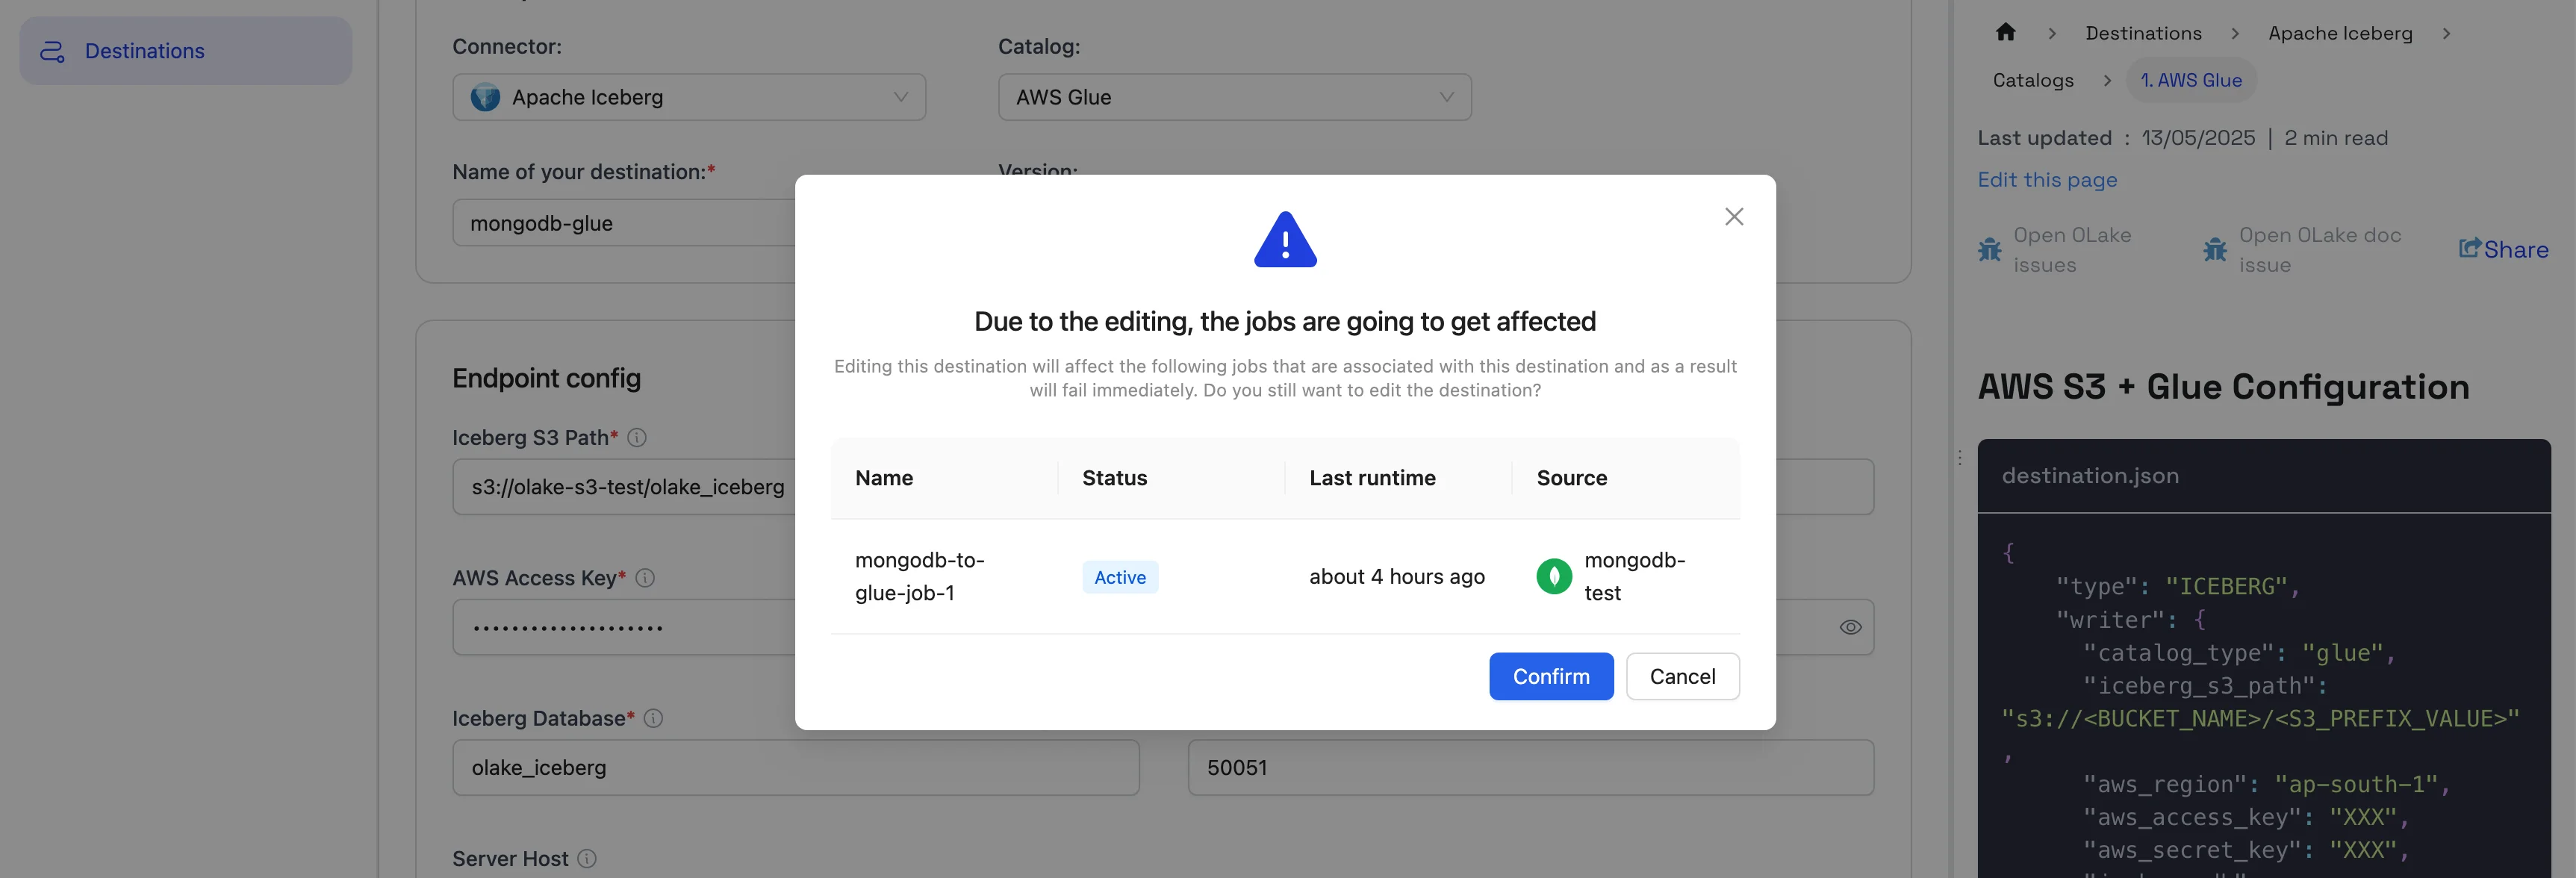This screenshot has width=2576, height=878.
Task: Click the Iceberg Database info icon
Action: 653,718
